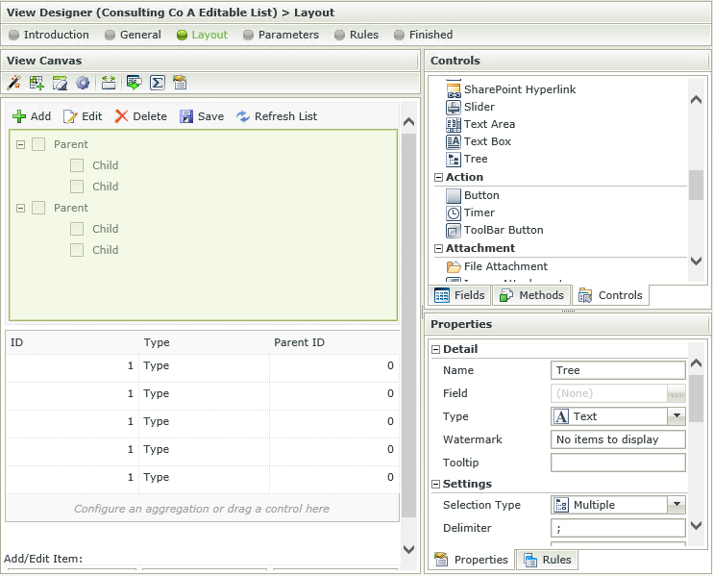Open the Rules tab in Properties panel
This screenshot has height=576, width=713.
click(x=548, y=560)
